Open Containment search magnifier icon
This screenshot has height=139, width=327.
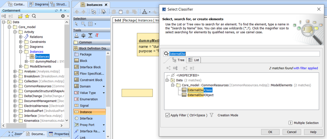tap(34, 16)
